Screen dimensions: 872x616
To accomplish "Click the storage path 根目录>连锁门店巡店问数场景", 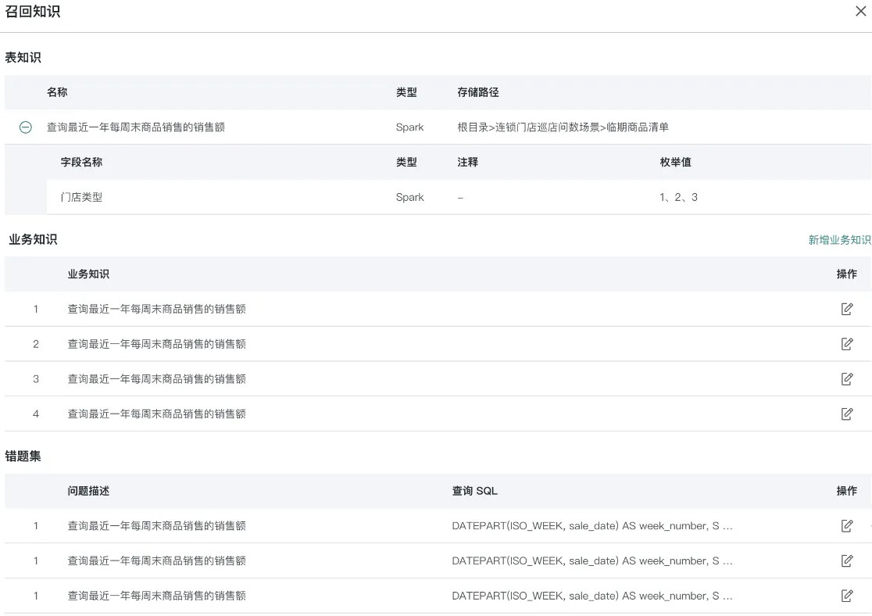I will (x=563, y=127).
